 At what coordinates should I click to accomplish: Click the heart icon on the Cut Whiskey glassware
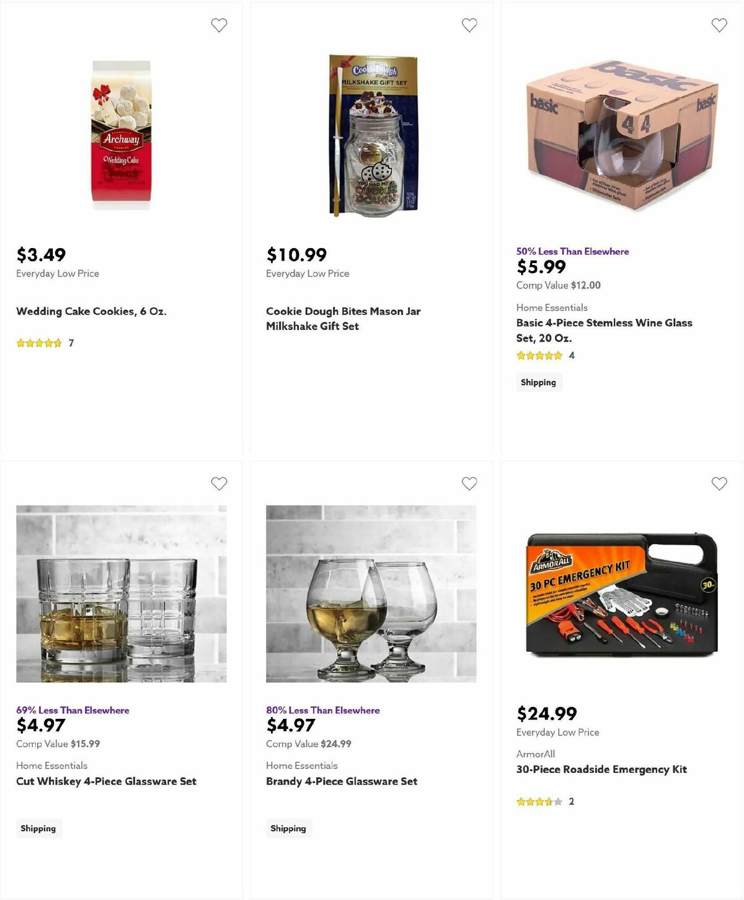218,483
